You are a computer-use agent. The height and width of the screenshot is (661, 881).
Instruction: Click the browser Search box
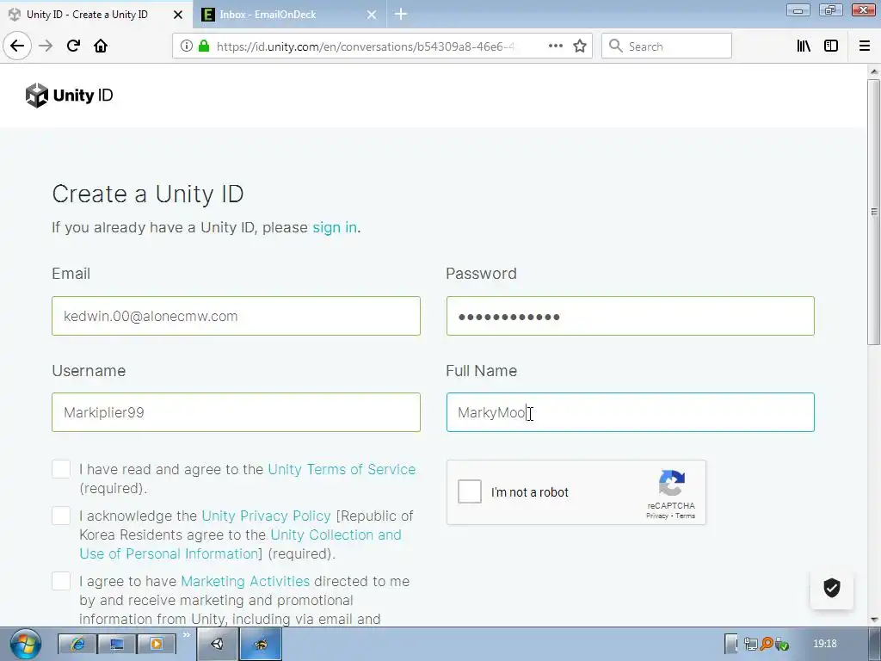667,46
